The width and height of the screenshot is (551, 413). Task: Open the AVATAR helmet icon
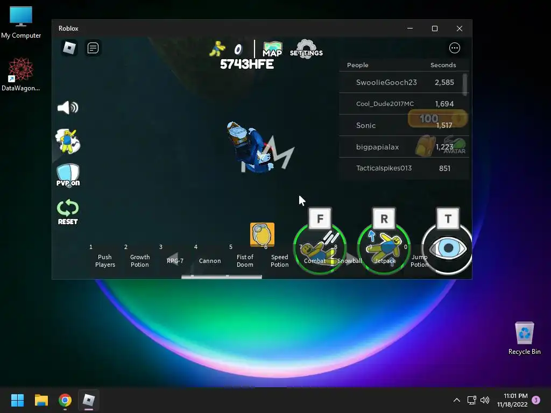(x=455, y=145)
